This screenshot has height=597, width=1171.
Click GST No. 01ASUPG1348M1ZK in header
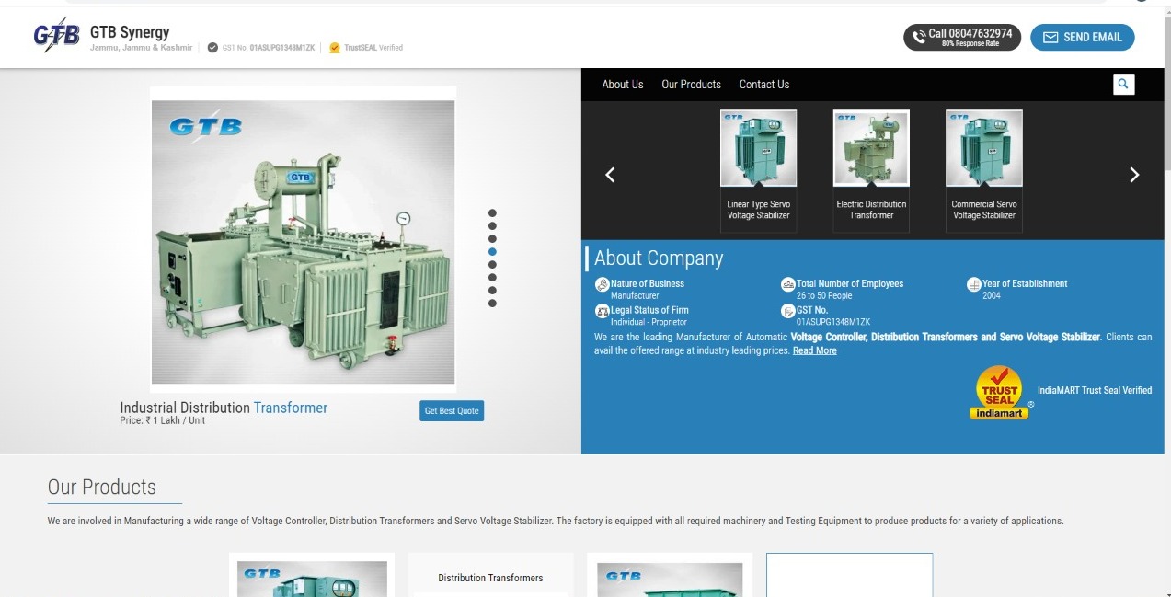coord(269,48)
